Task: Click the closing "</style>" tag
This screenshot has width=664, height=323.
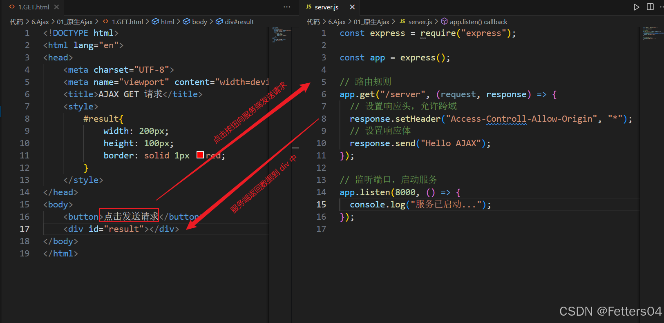Action: pos(83,180)
